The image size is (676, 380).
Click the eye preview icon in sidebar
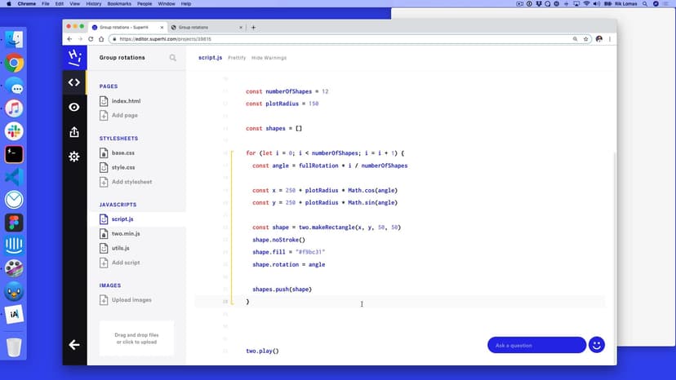click(x=74, y=107)
